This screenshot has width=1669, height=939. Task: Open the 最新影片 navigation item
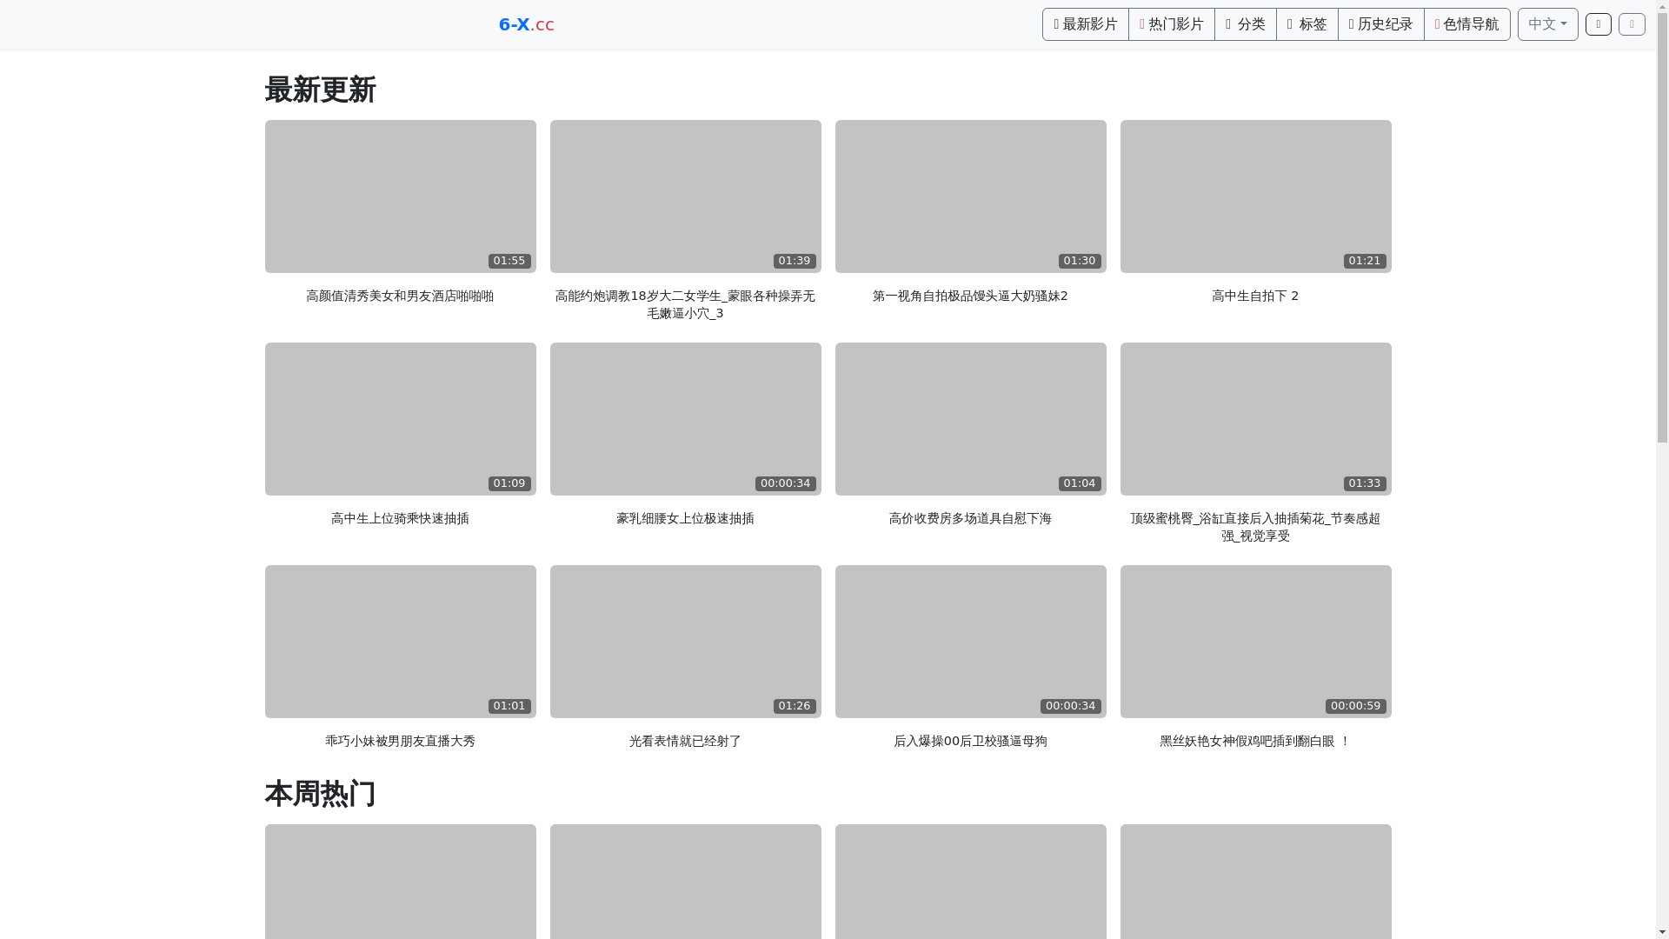1085,24
